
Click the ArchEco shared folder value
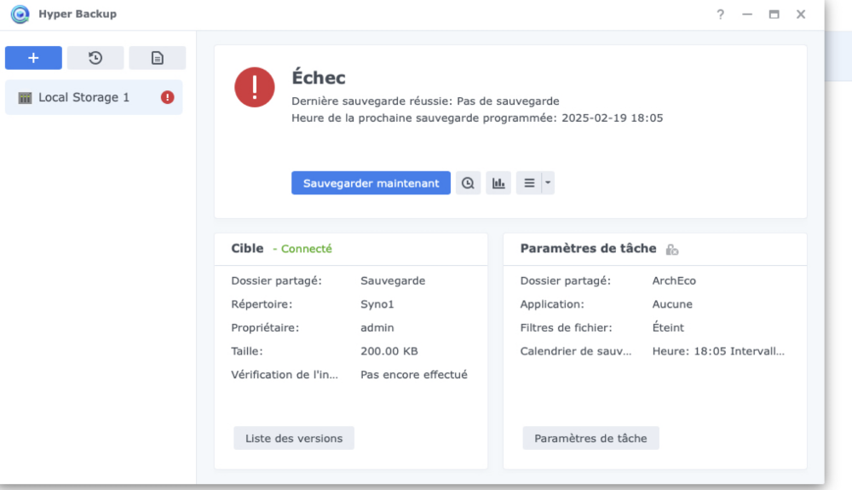tap(674, 281)
